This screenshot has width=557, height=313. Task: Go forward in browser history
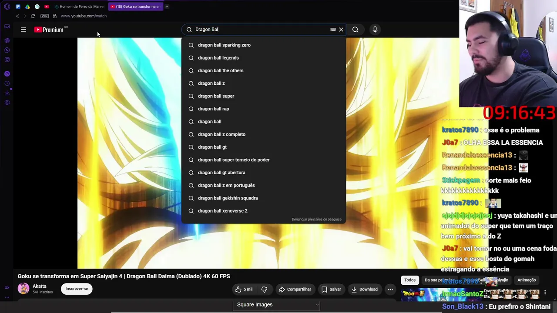25,16
